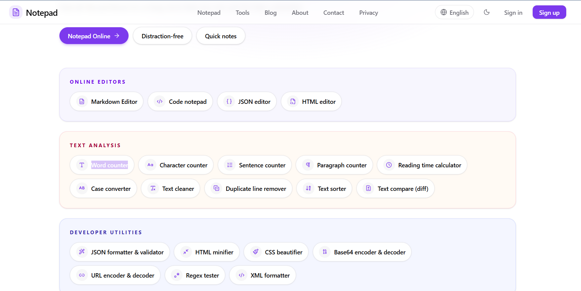Open the Regex tester tool
Screen dimensions: 581x291
[x=195, y=275]
